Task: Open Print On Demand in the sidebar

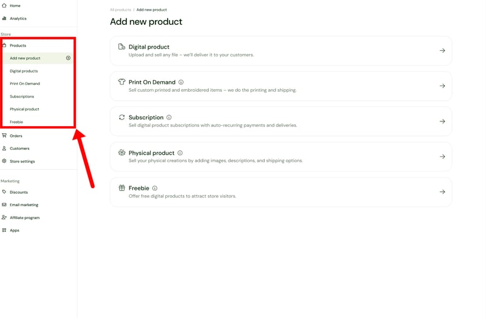Action: [25, 84]
